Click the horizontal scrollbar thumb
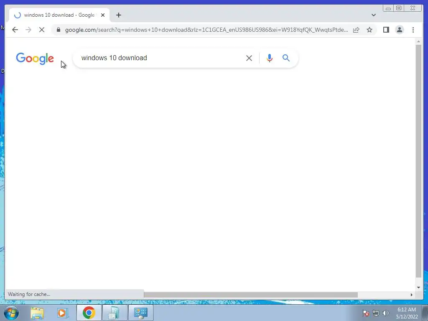 [x=251, y=295]
